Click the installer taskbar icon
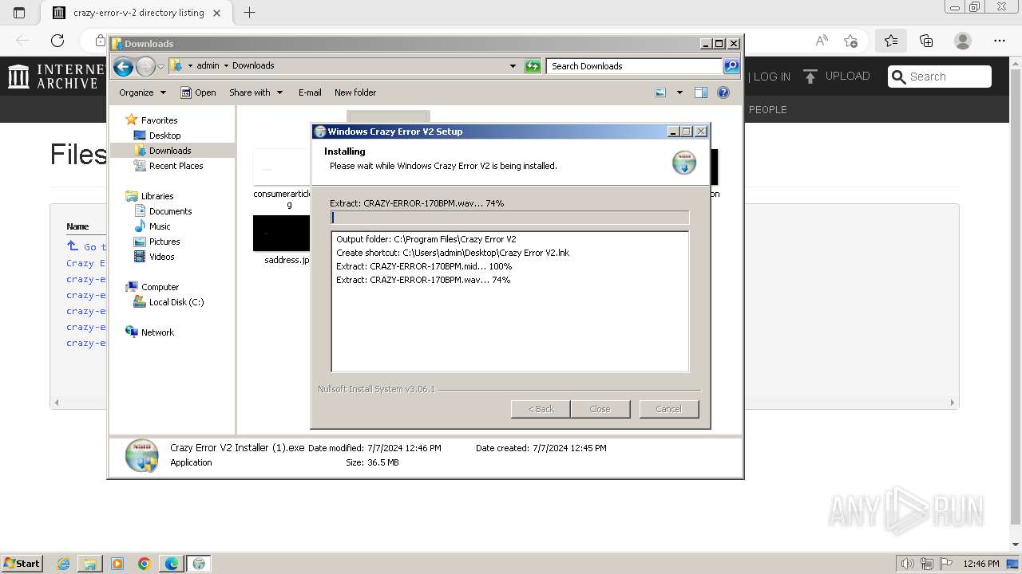The width and height of the screenshot is (1022, 574). tap(199, 564)
